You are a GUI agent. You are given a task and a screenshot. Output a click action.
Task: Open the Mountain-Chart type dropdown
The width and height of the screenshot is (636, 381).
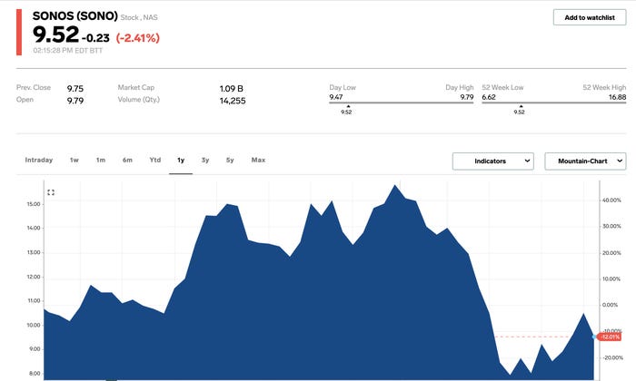[x=585, y=161]
